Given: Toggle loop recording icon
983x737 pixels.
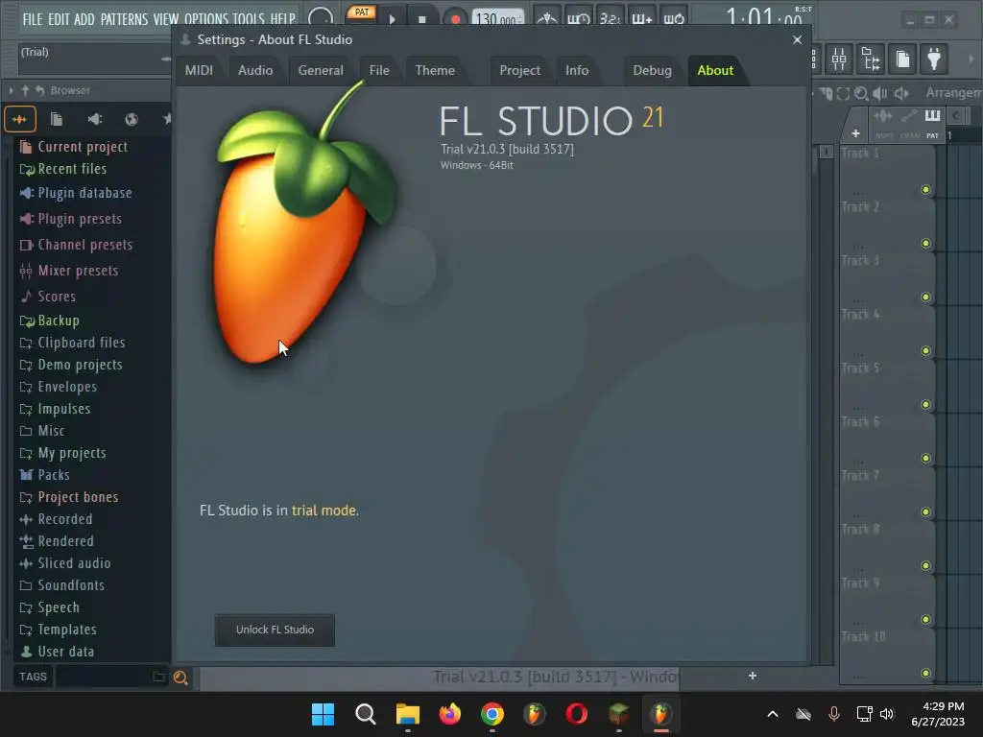Looking at the screenshot, I should click(x=674, y=19).
